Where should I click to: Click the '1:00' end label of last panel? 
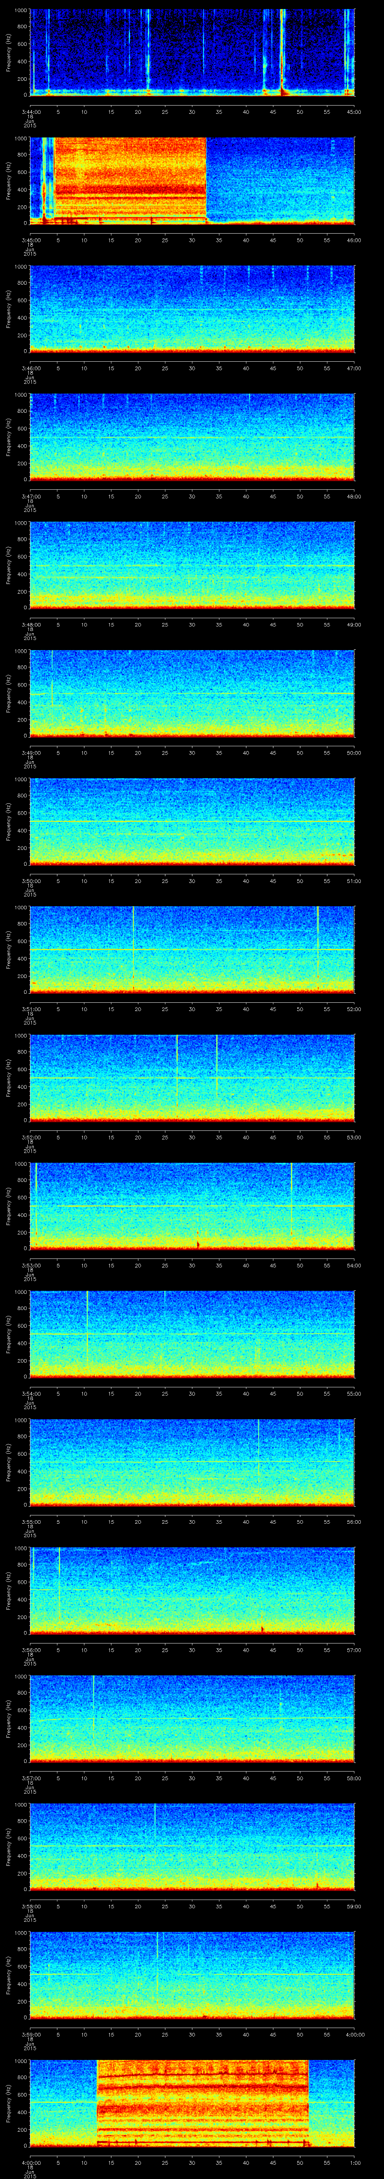[x=354, y=2162]
